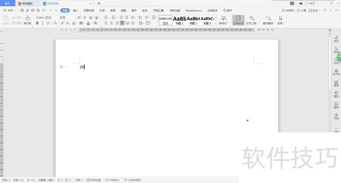Apply subscript X₂ formatting
This screenshot has height=183, width=341.
pos(68,23)
